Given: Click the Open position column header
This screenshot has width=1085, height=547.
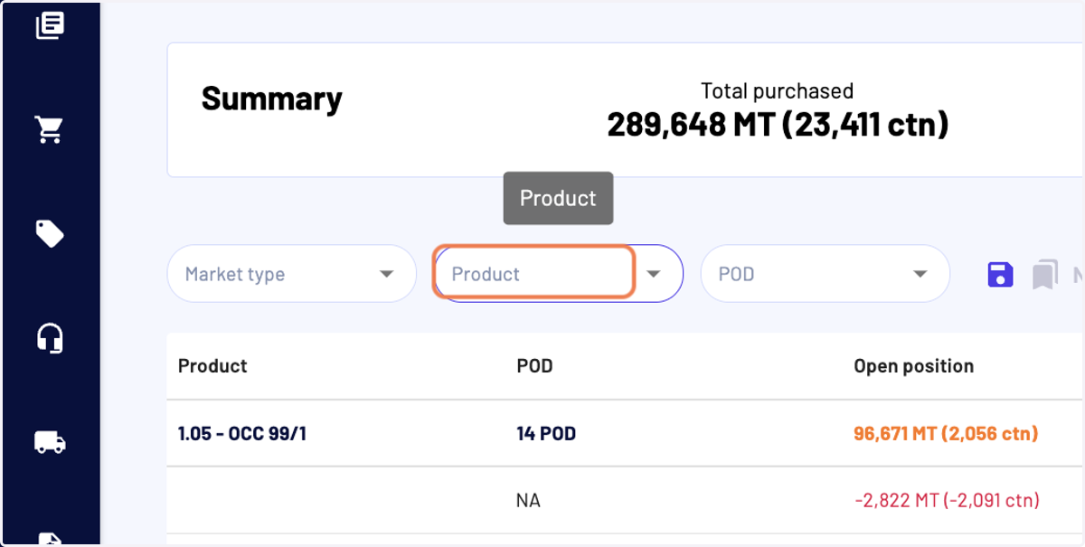Looking at the screenshot, I should [913, 366].
